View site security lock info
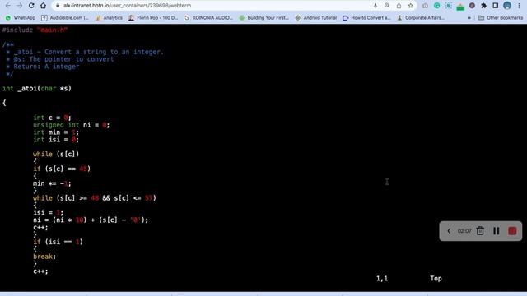Image resolution: width=527 pixels, height=296 pixels. click(58, 6)
